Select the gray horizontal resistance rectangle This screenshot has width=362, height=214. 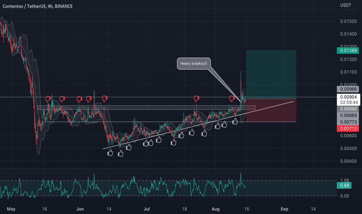tap(146, 107)
